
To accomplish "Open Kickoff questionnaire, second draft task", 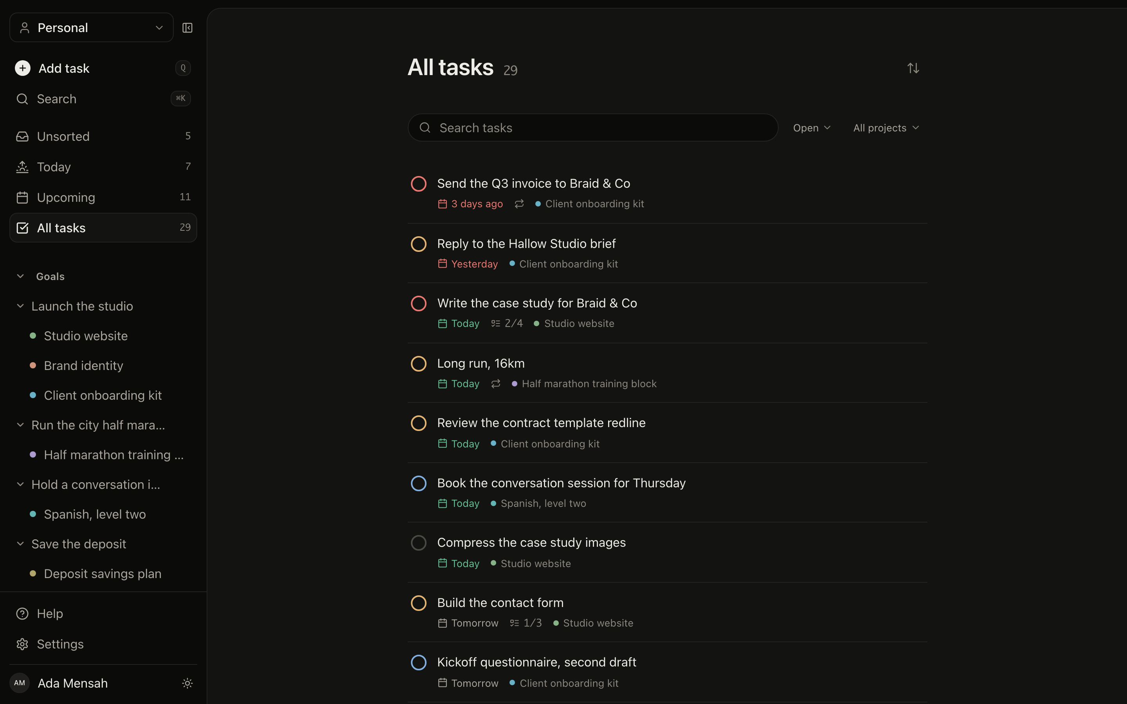I will (x=536, y=662).
